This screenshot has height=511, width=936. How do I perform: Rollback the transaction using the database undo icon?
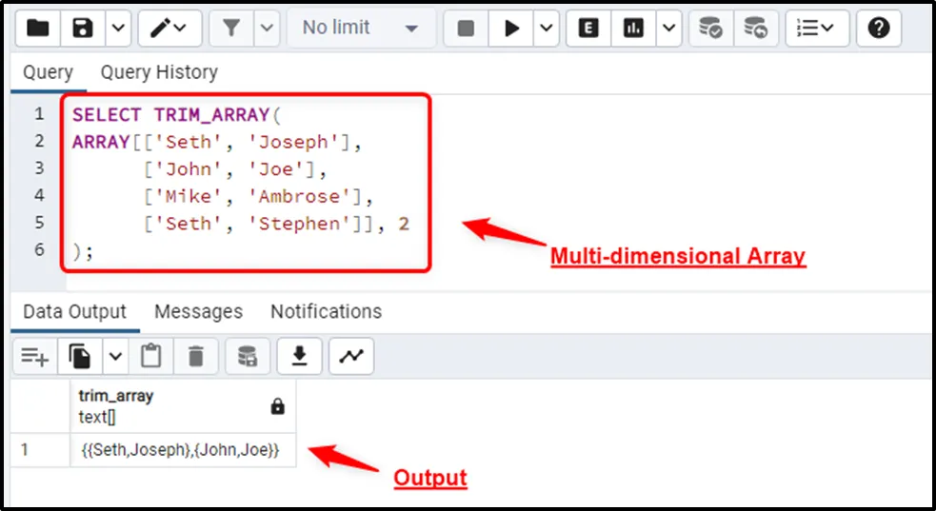coord(756,29)
